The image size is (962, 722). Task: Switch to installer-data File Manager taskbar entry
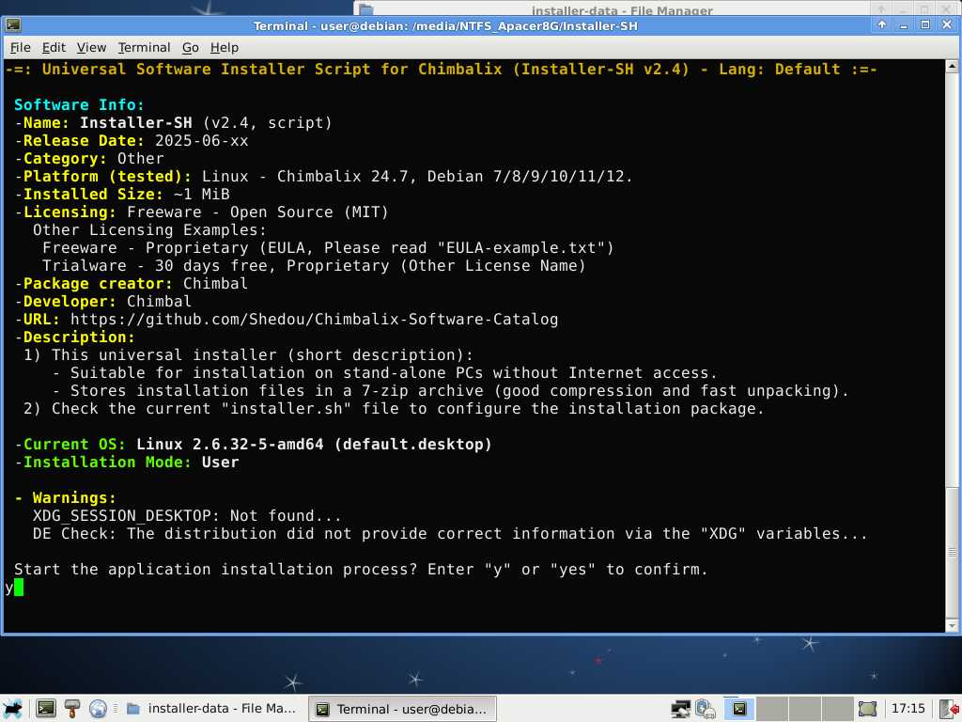[212, 709]
